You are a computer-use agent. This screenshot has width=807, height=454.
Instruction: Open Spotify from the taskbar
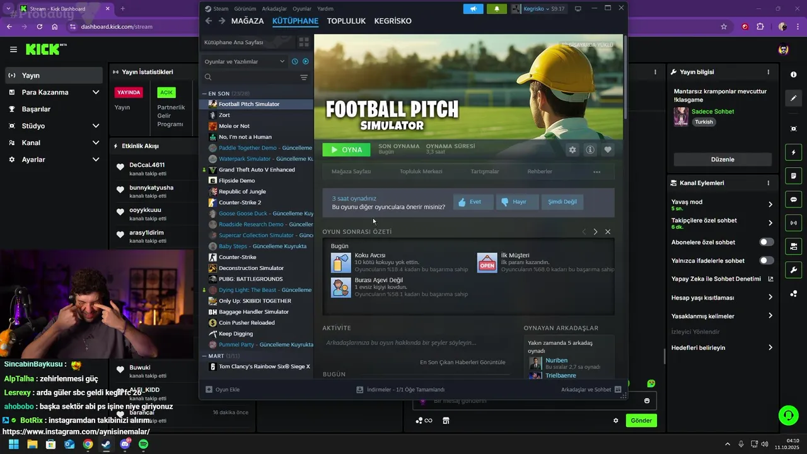pos(143,444)
